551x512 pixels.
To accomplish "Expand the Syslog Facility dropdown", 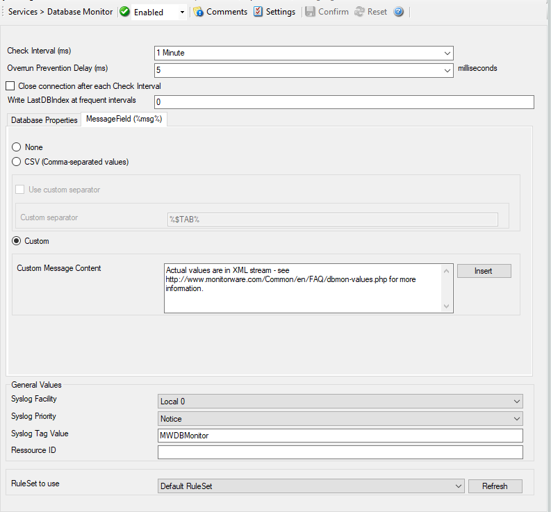I will [x=516, y=402].
